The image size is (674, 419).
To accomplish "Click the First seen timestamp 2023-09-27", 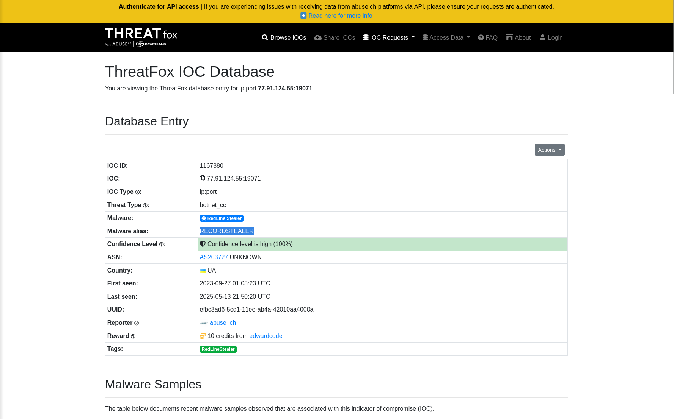I will pos(235,283).
